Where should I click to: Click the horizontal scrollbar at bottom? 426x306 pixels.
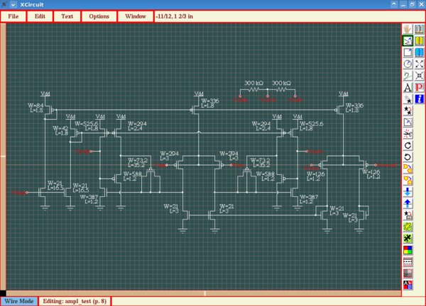[204, 293]
